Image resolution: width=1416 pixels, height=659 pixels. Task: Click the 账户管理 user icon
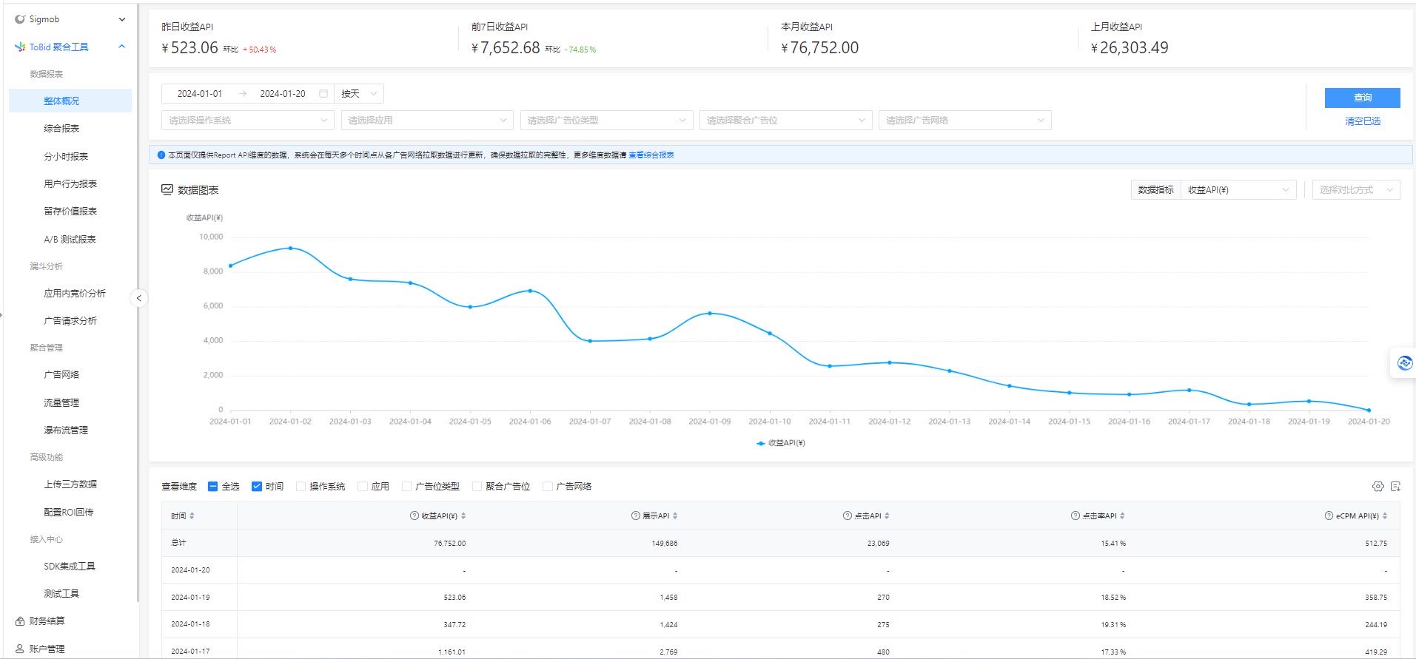(20, 649)
